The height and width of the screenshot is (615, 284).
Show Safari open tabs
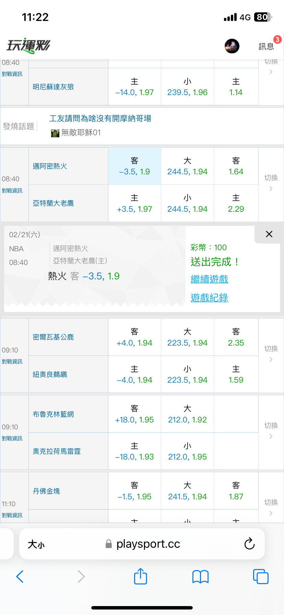261,576
